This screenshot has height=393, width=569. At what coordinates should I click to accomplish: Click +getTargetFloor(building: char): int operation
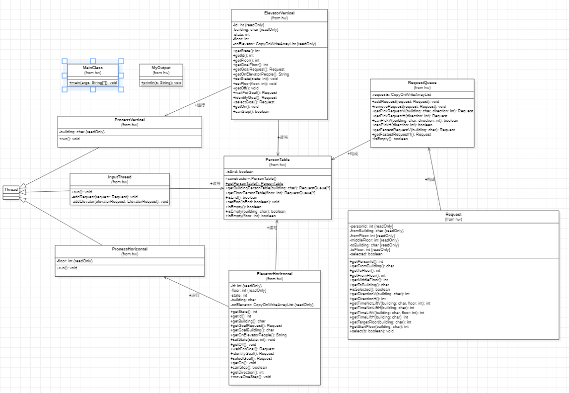tap(380, 322)
